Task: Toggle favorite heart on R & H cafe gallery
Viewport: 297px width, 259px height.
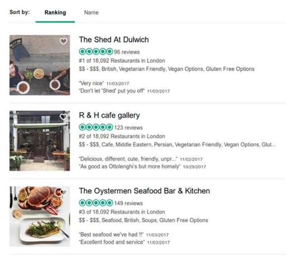Action: 63,117
